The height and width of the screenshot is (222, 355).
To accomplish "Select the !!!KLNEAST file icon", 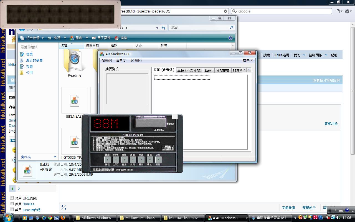I will tap(74, 100).
